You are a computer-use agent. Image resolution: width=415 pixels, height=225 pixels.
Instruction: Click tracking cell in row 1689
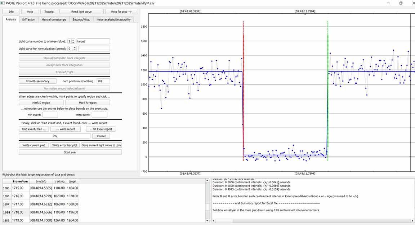click(59, 220)
